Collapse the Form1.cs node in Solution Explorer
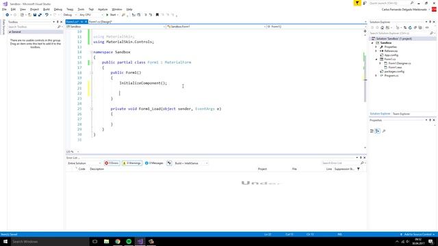The image size is (438, 246). pos(376,59)
